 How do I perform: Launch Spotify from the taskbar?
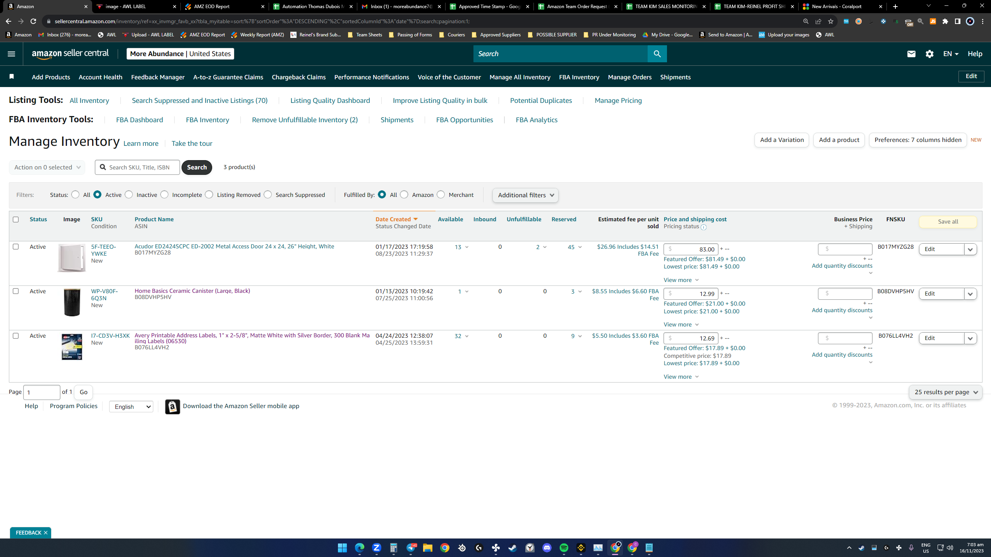click(x=564, y=548)
